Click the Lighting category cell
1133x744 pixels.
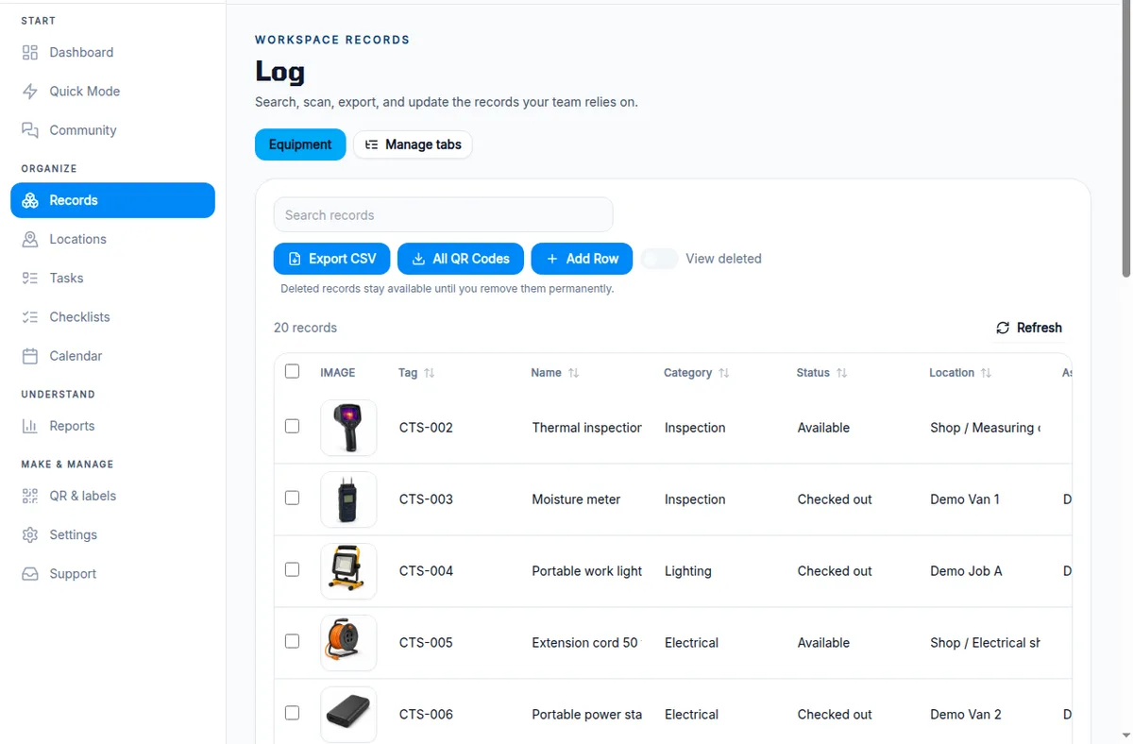(x=687, y=571)
